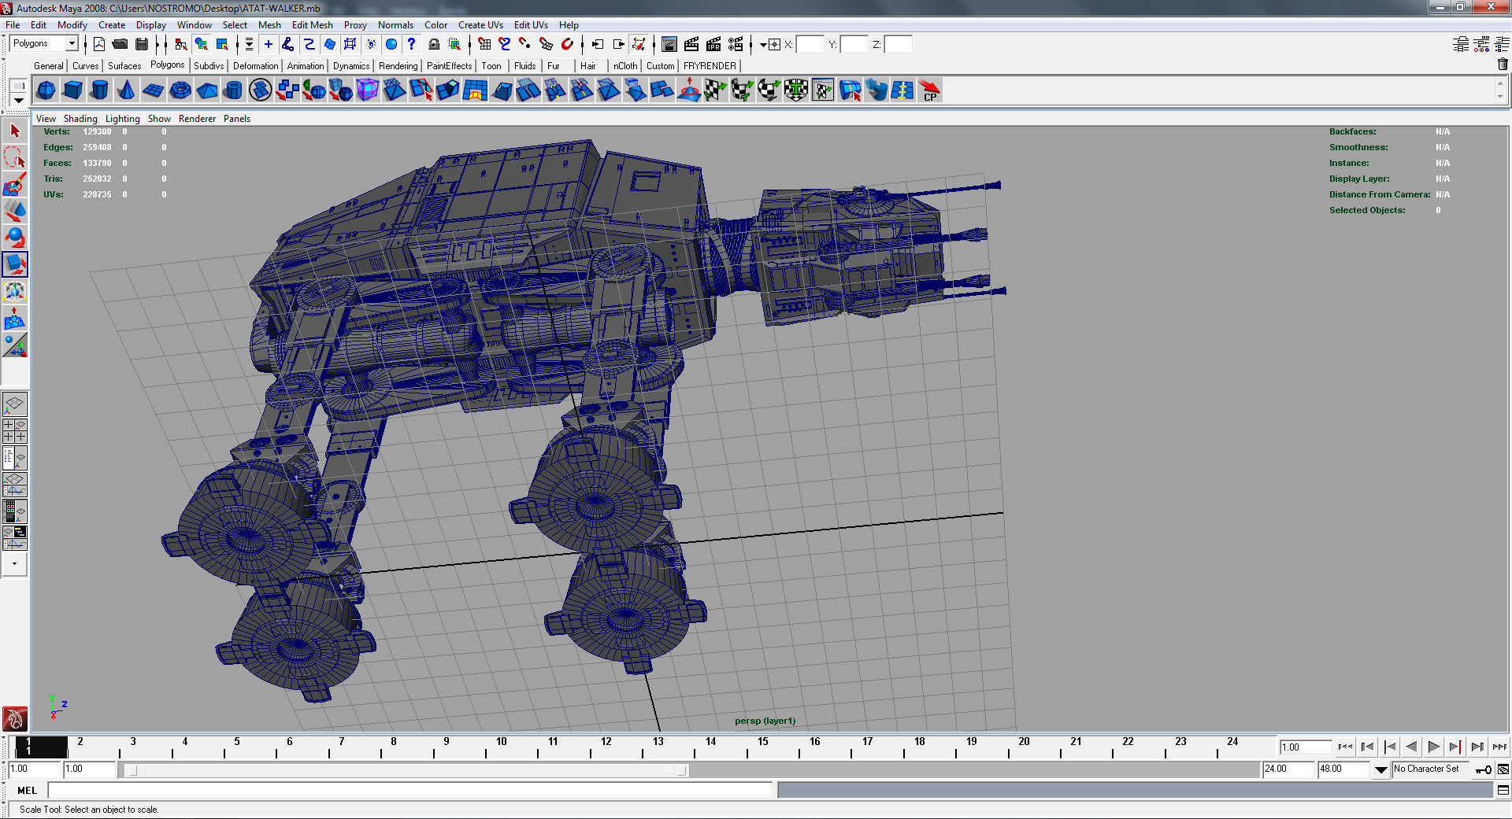The width and height of the screenshot is (1512, 819).
Task: Create a polygon sphere from the shelf
Action: point(46,90)
